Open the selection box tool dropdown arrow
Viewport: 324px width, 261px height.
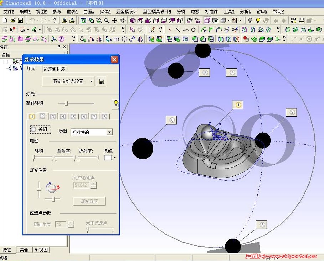point(28,30)
